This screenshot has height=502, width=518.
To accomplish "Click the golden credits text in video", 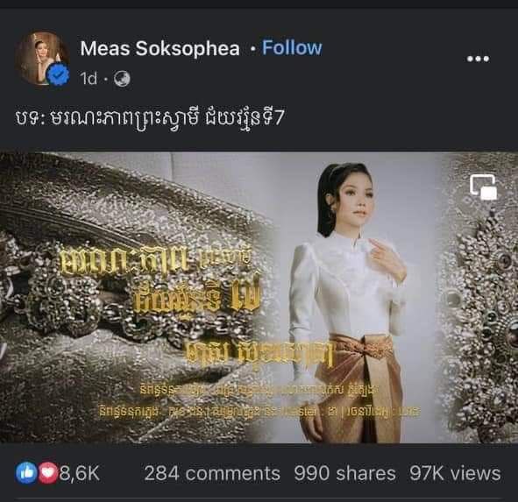I will pos(259,400).
